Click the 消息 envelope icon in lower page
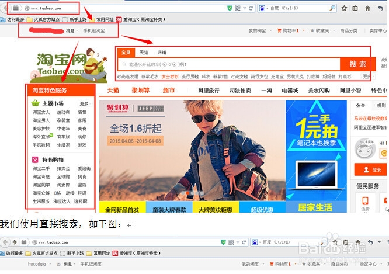The height and width of the screenshot is (274, 389). pyautogui.click(x=58, y=264)
